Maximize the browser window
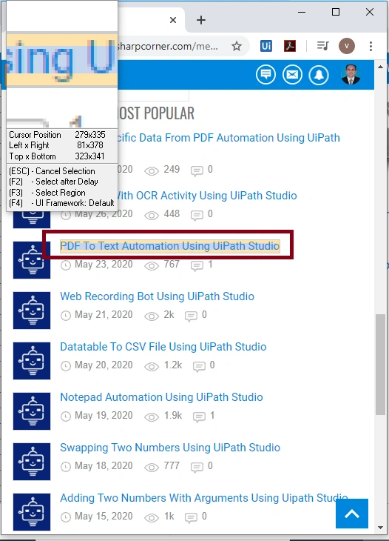The image size is (389, 541). click(x=336, y=12)
